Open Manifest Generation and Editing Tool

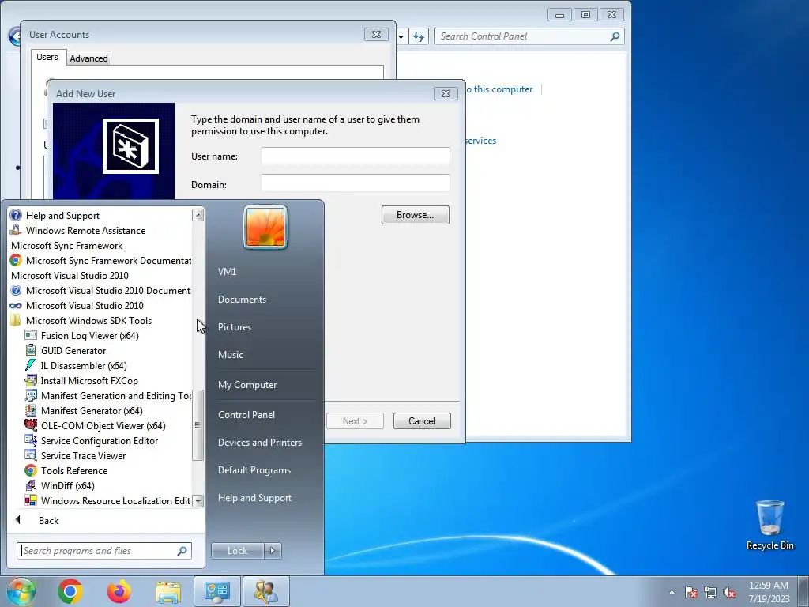(107, 395)
